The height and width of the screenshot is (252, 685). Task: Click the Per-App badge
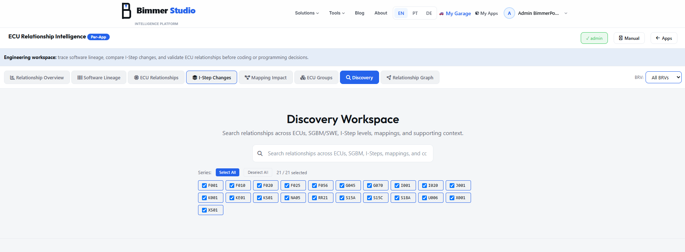98,37
